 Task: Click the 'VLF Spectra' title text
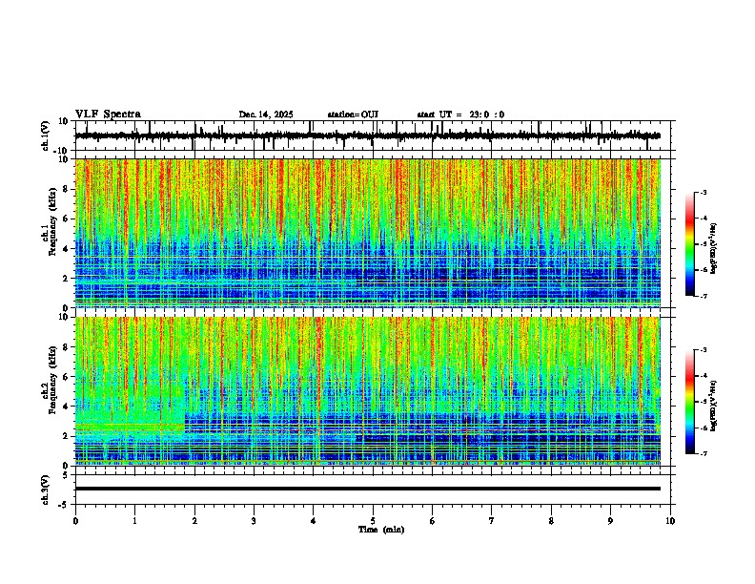pyautogui.click(x=108, y=114)
